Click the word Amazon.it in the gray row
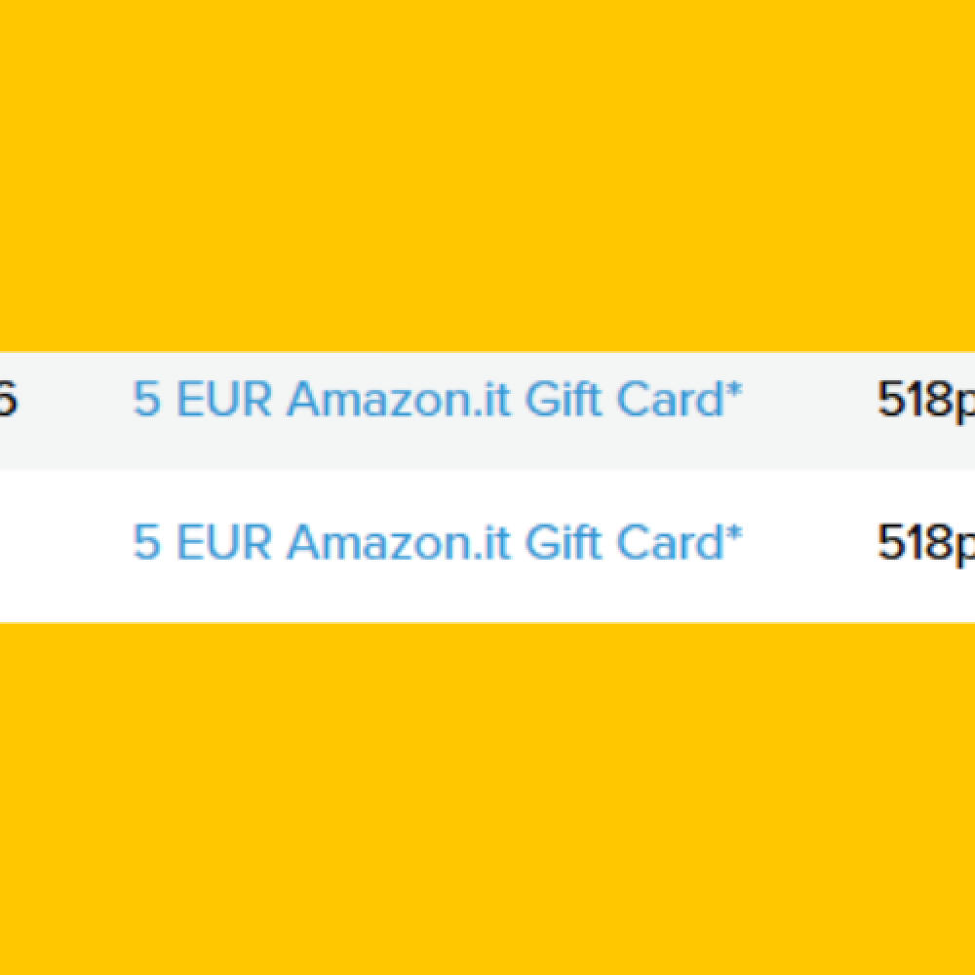Viewport: 975px width, 975px height. coord(400,400)
